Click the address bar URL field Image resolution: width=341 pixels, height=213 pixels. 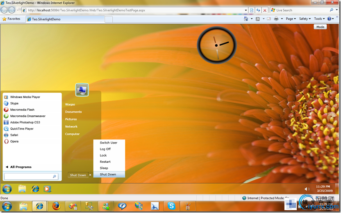tap(133, 10)
